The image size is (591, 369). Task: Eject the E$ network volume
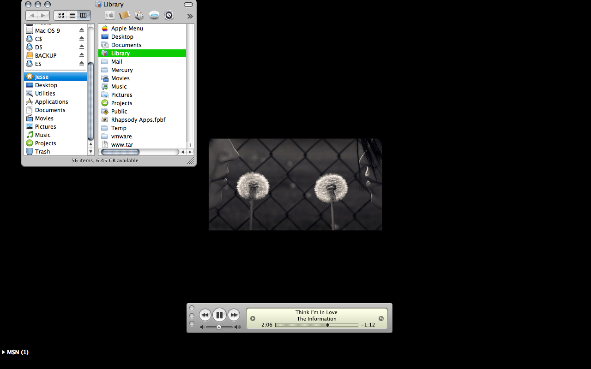pos(82,64)
